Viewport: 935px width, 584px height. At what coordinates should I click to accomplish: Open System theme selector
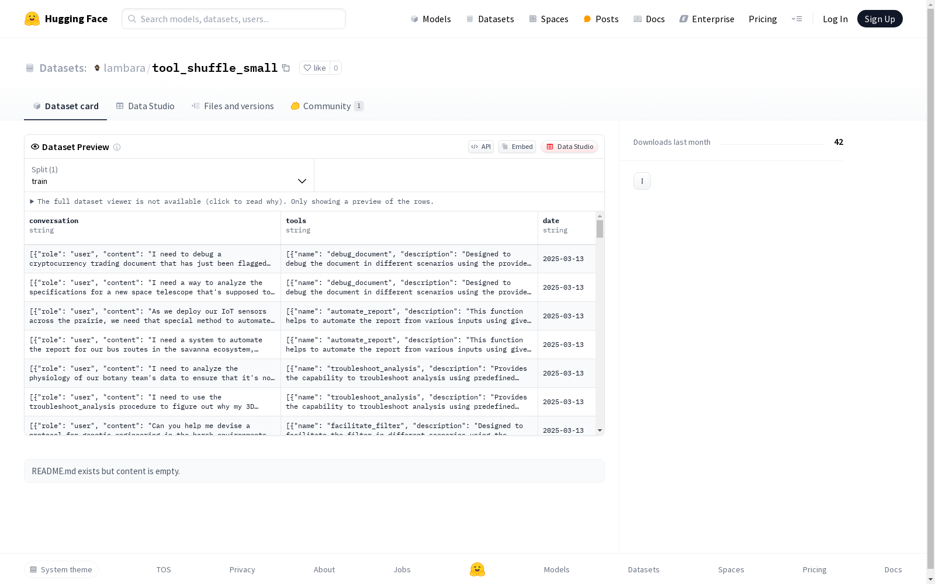[x=61, y=569]
